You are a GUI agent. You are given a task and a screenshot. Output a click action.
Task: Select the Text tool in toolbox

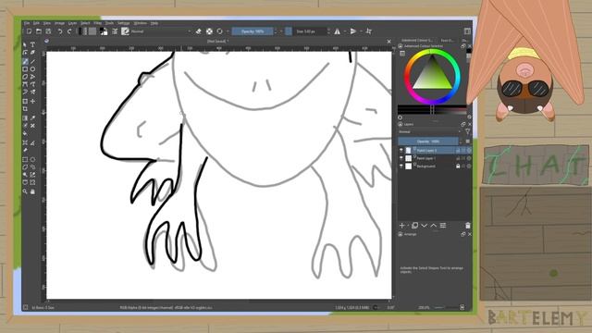tap(33, 44)
